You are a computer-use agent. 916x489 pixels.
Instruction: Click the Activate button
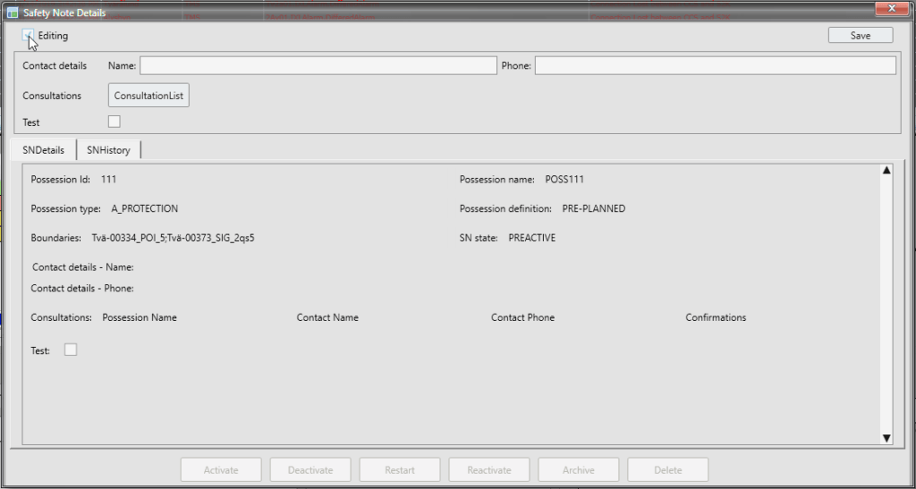[221, 470]
